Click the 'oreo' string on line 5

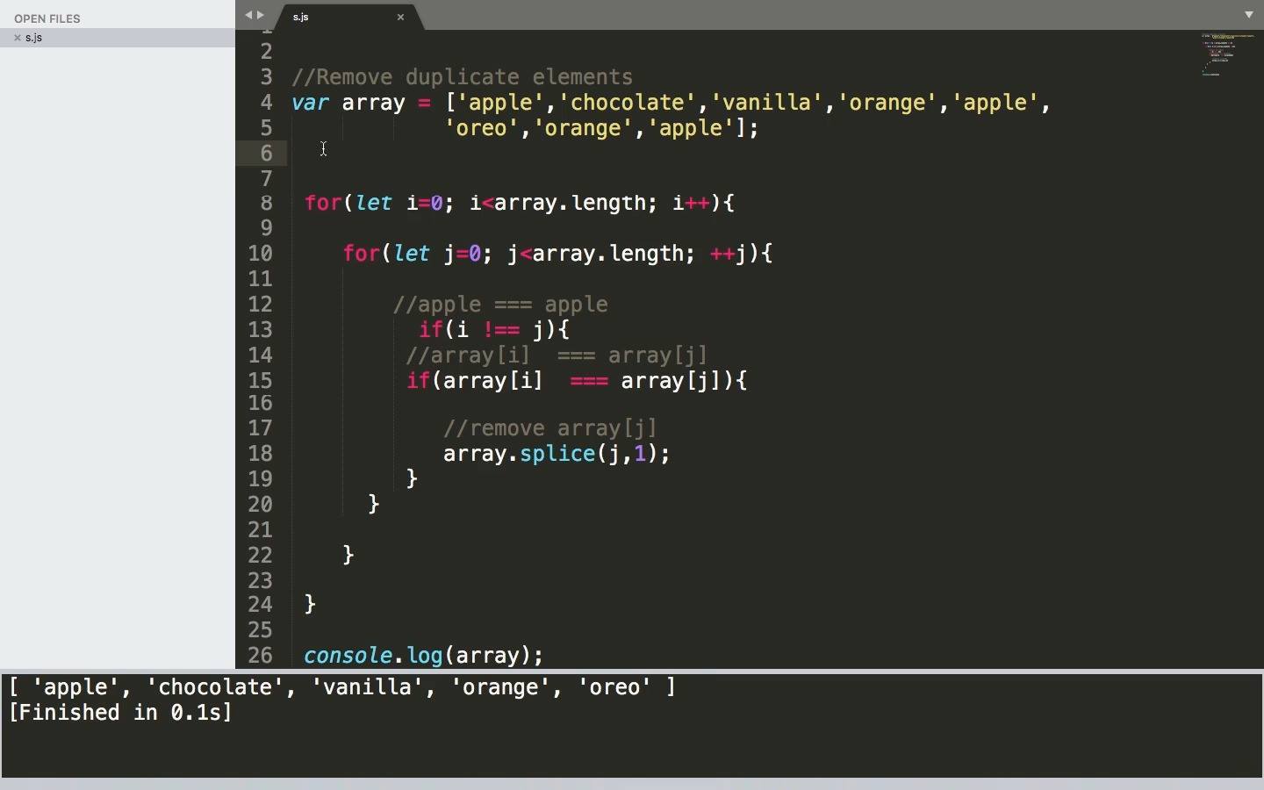[x=482, y=128]
